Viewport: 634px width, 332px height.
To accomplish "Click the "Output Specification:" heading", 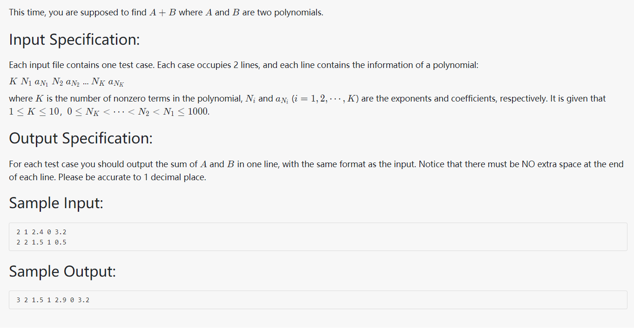I will (81, 138).
